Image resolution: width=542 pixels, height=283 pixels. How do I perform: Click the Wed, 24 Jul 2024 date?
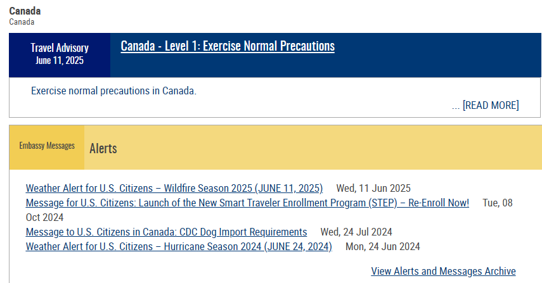[356, 232]
